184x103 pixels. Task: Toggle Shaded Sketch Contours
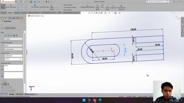121,7
